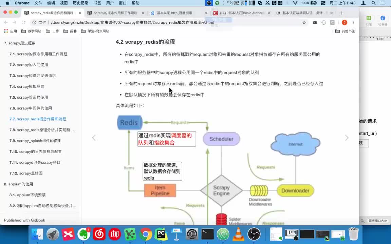Screen dimensions: 391x244
Task: Open Evernote from the dock
Action: [83, 234]
